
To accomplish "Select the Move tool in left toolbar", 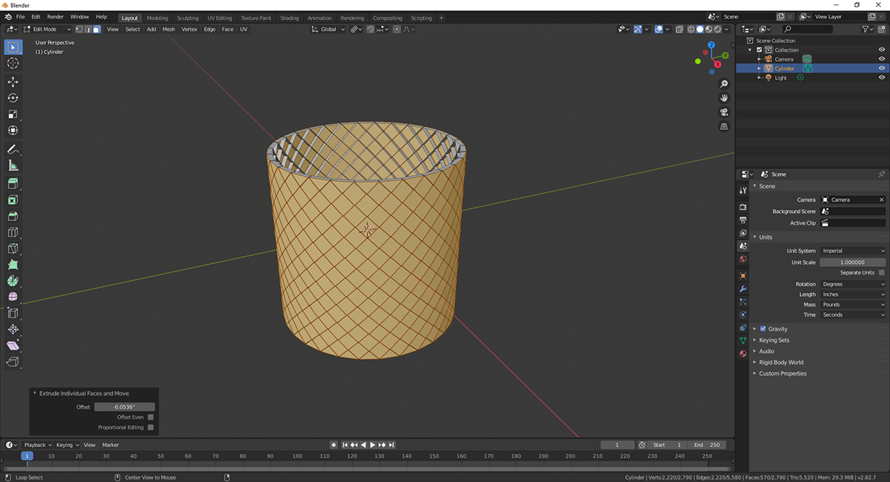I will click(x=13, y=82).
